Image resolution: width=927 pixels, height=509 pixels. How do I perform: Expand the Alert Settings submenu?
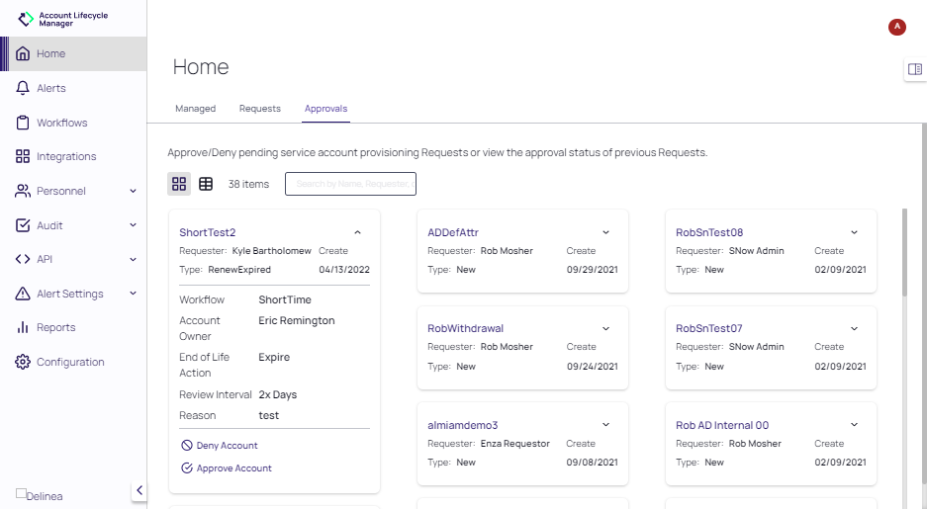coord(133,294)
